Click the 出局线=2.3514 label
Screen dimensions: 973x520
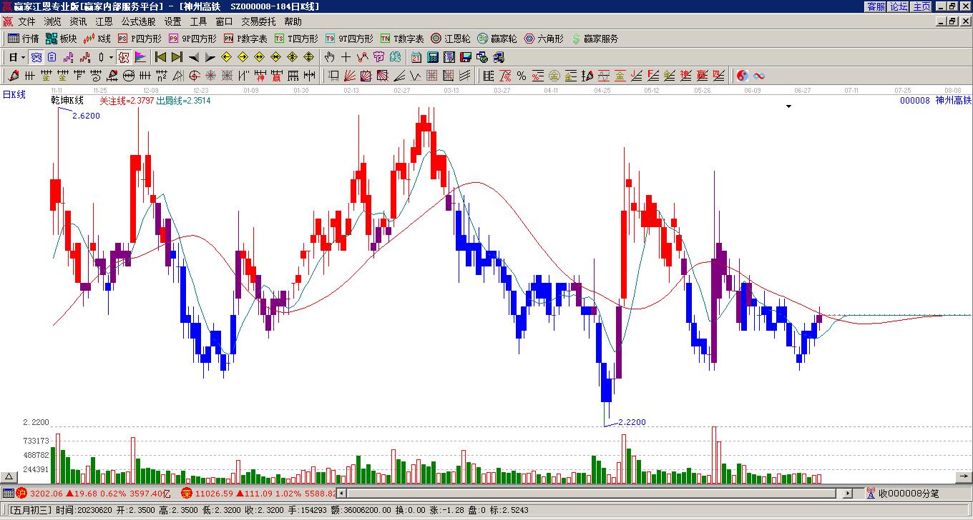[183, 101]
